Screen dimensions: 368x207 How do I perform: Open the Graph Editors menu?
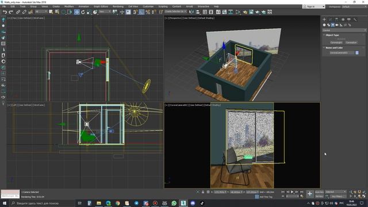(x=101, y=6)
